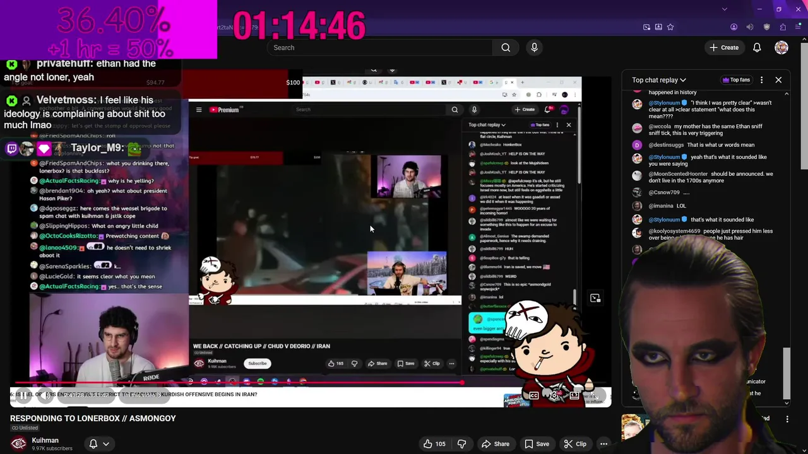Open the browser tab list chevron
Screen dimensions: 808x454
pos(724,9)
